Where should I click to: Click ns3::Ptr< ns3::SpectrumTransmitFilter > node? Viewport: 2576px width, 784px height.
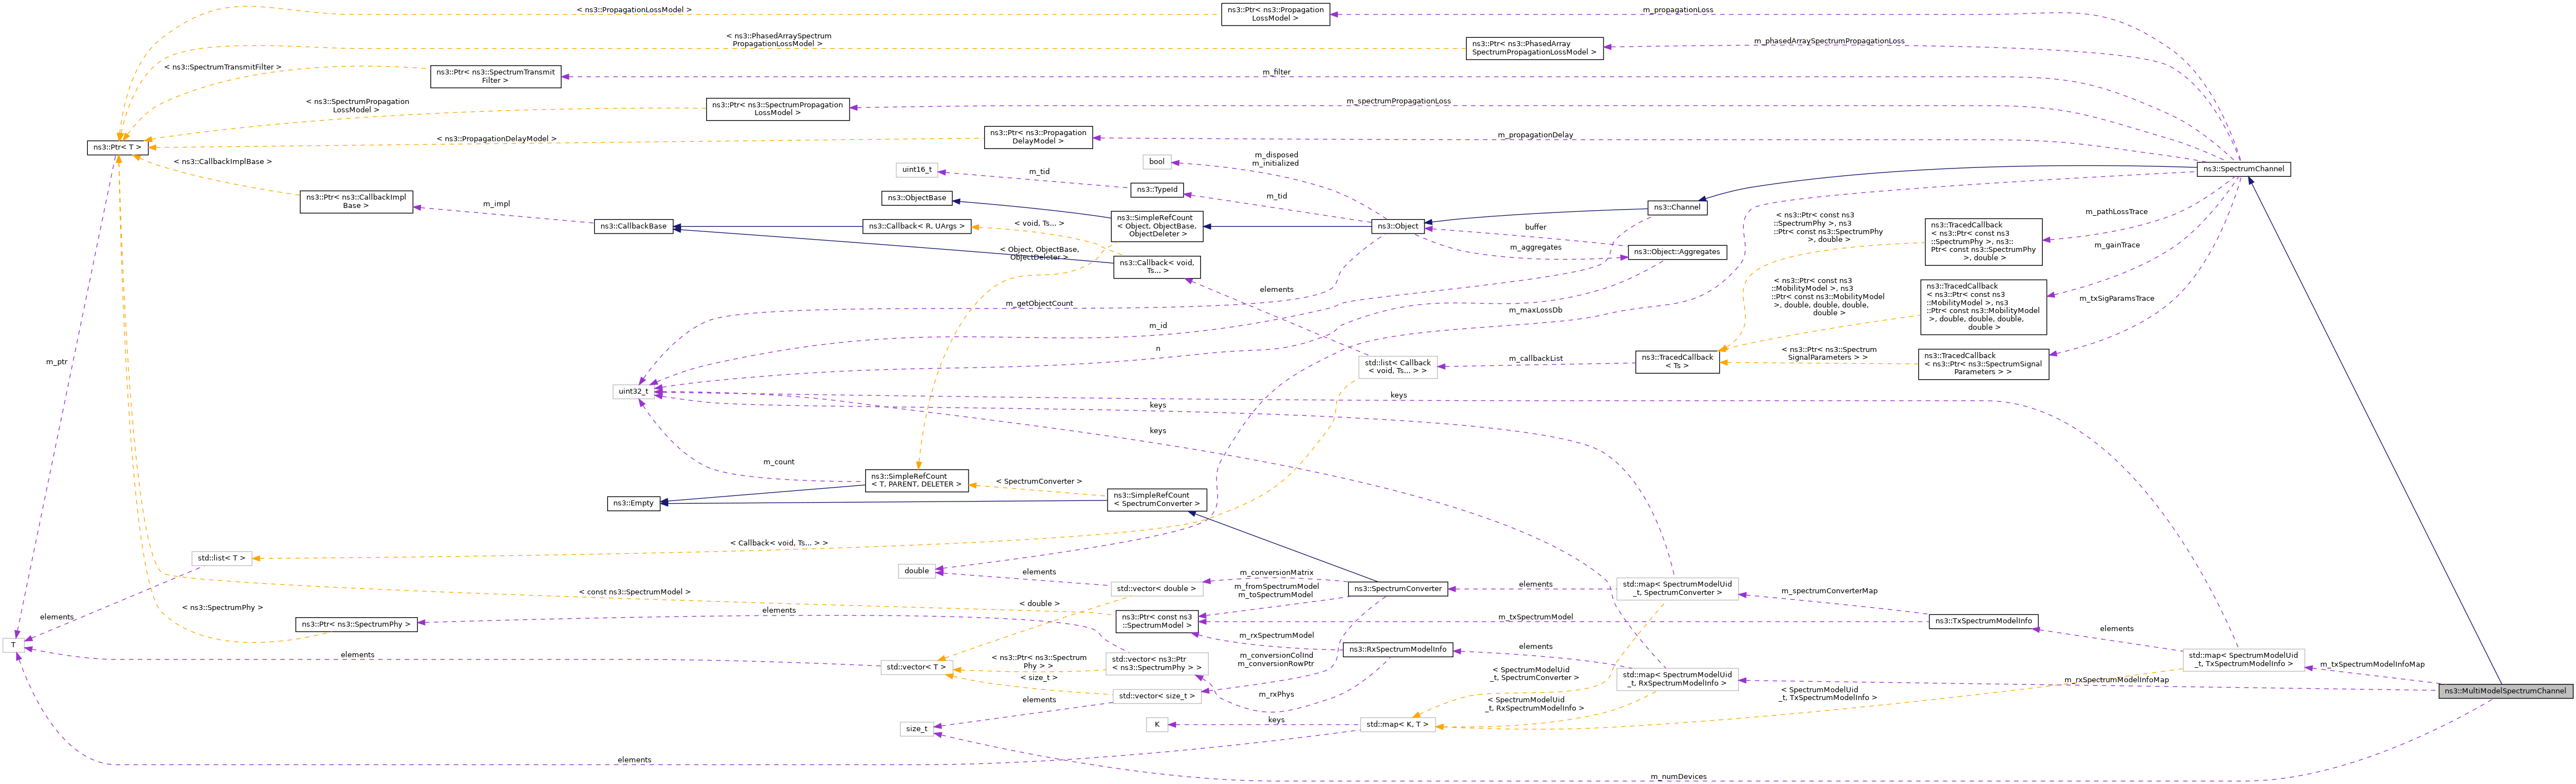pyautogui.click(x=496, y=76)
